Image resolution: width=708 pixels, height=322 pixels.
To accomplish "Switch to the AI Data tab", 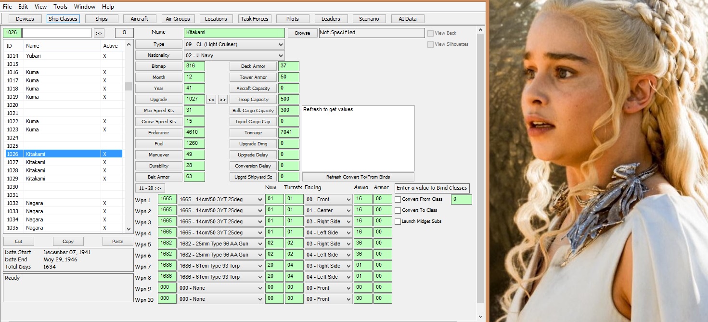I will tap(408, 19).
